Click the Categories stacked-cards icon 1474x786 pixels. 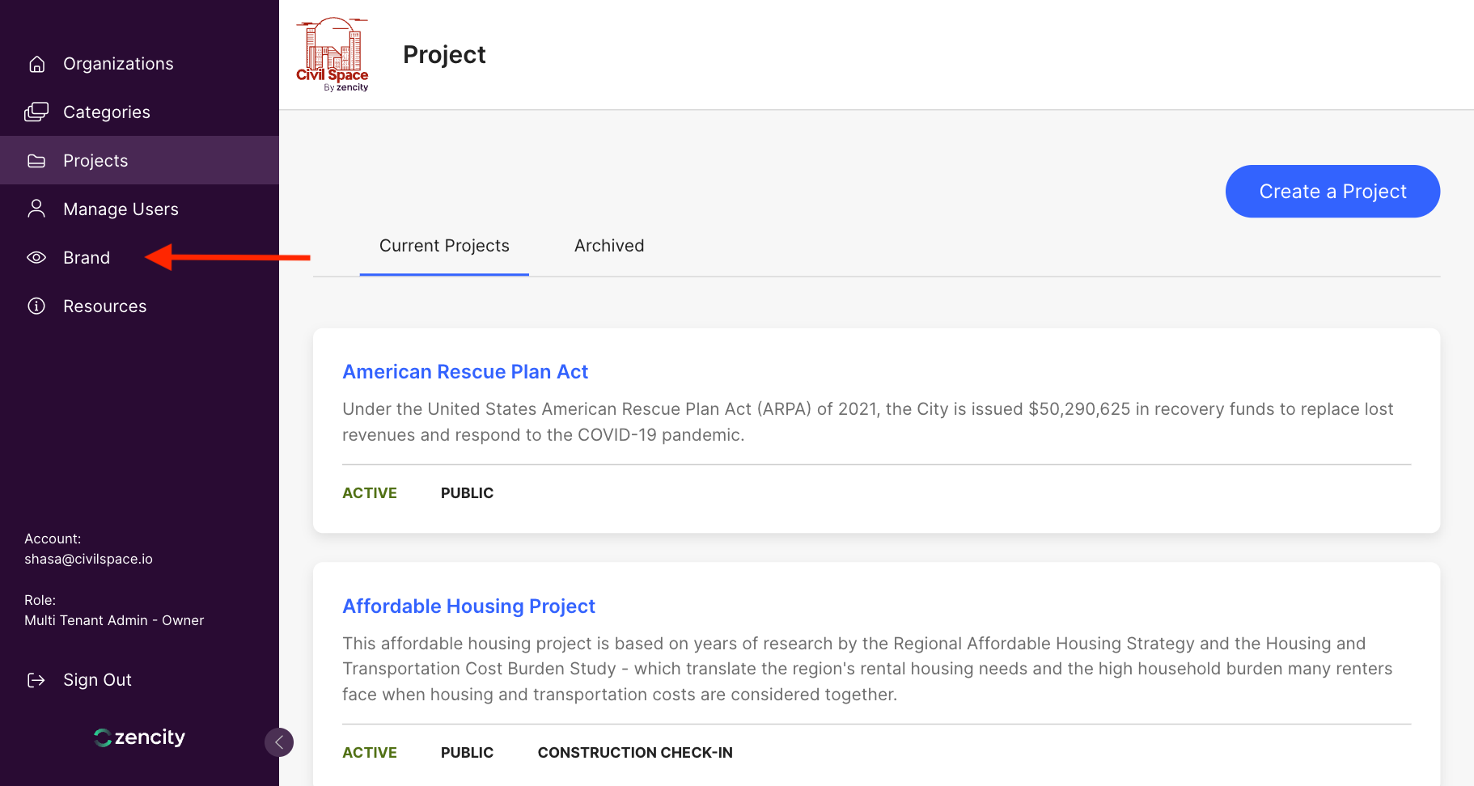[x=36, y=112]
